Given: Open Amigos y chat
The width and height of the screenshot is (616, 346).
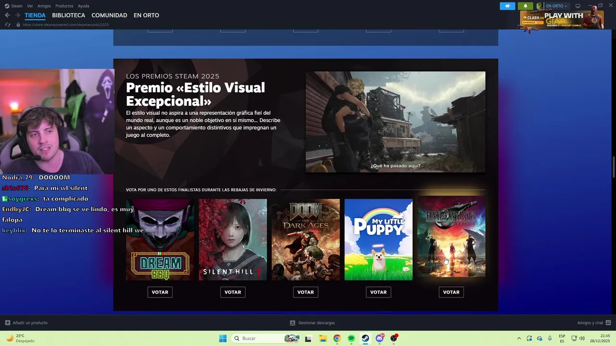Looking at the screenshot, I should point(590,323).
